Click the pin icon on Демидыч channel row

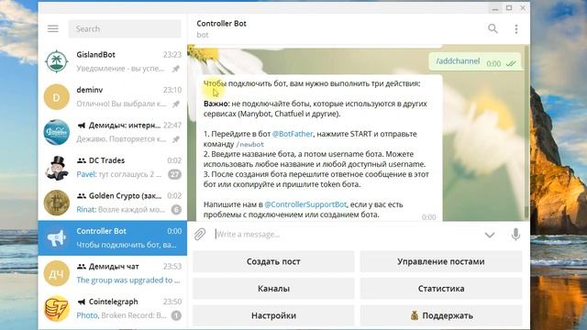click(176, 139)
